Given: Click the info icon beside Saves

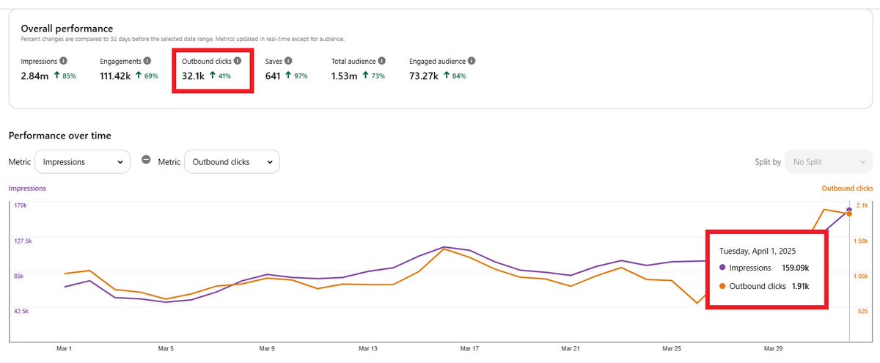Looking at the screenshot, I should click(288, 62).
